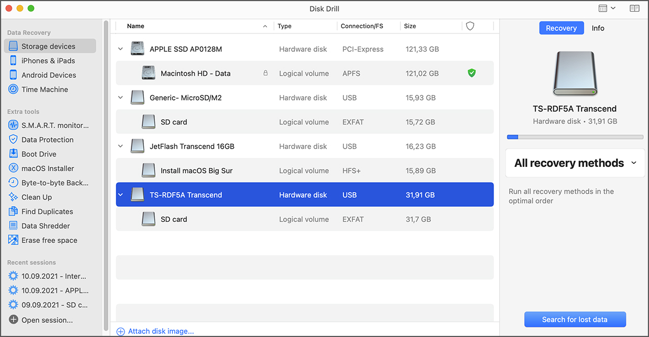Select the Find Duplicates icon
This screenshot has width=649, height=337.
coord(13,211)
